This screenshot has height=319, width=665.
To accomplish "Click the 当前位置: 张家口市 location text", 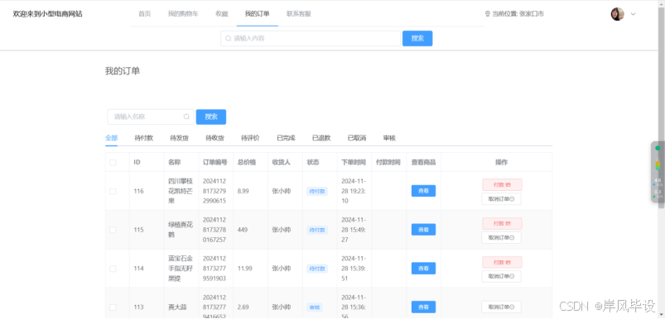I will [518, 14].
